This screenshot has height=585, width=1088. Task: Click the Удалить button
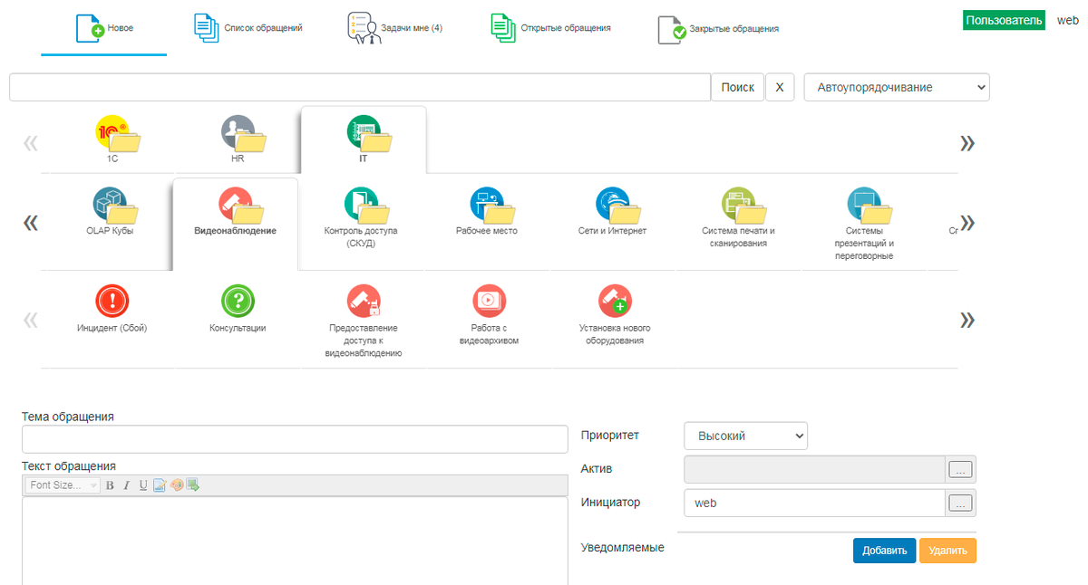click(947, 551)
